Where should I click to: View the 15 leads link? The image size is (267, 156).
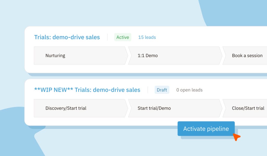[147, 37]
